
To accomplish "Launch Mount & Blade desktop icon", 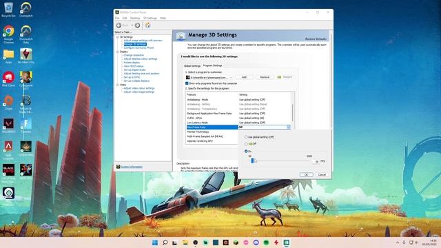I will (26, 104).
